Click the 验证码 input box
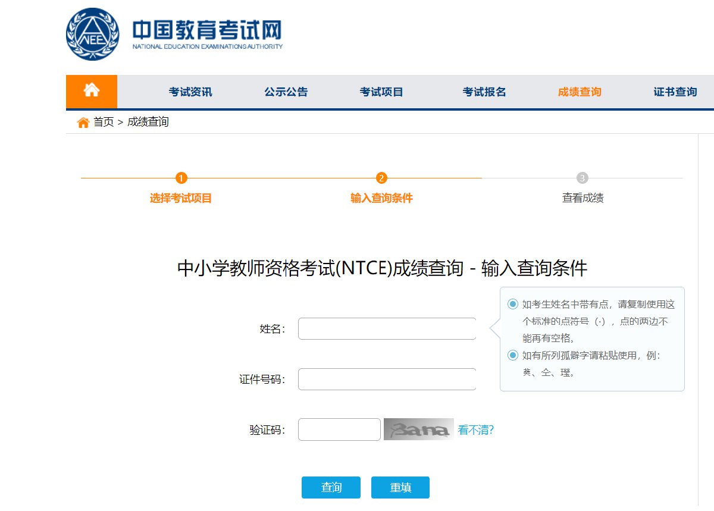Image resolution: width=714 pixels, height=511 pixels. click(339, 430)
